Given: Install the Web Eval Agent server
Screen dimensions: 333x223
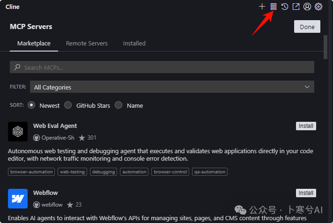Looking at the screenshot, I should (x=306, y=126).
